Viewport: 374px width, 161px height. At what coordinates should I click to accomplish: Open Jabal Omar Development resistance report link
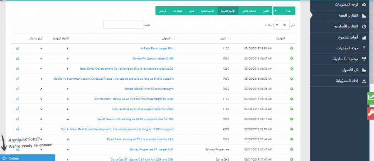click(126, 68)
